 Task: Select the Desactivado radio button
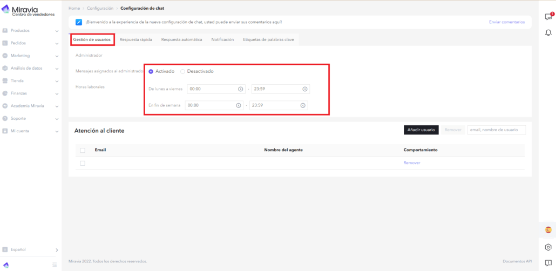click(182, 71)
